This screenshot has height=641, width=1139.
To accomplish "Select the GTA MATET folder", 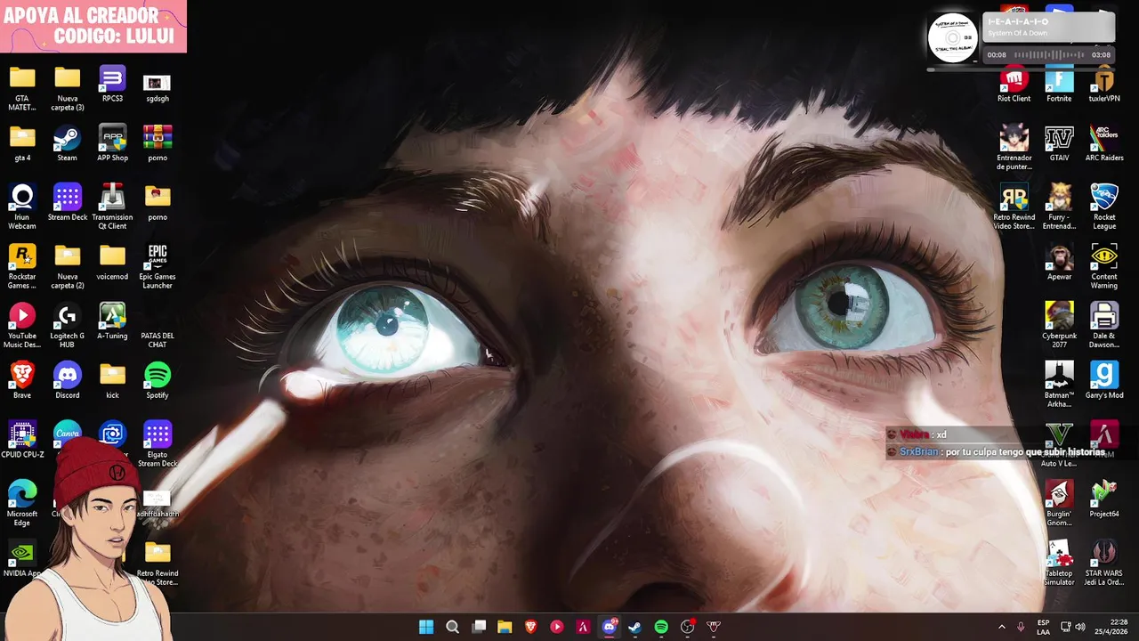I will click(x=22, y=89).
